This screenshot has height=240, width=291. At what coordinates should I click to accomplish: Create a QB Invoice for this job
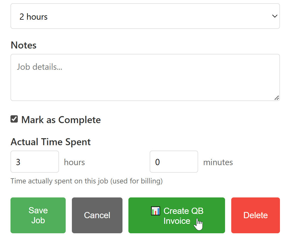coord(177,215)
